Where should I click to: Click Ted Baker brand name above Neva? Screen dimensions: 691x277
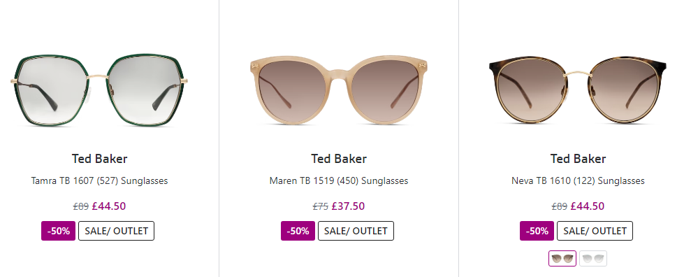click(x=579, y=159)
